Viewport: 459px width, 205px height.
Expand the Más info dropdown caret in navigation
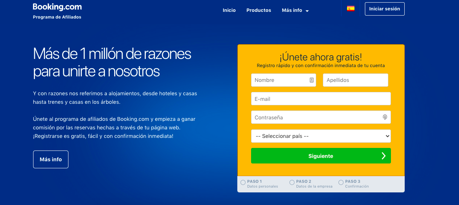tap(307, 11)
